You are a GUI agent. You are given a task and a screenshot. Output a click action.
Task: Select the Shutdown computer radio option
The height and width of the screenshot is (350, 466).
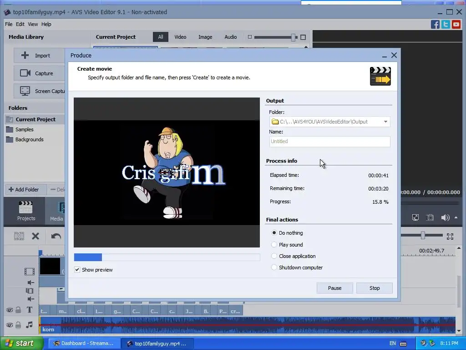coord(274,267)
